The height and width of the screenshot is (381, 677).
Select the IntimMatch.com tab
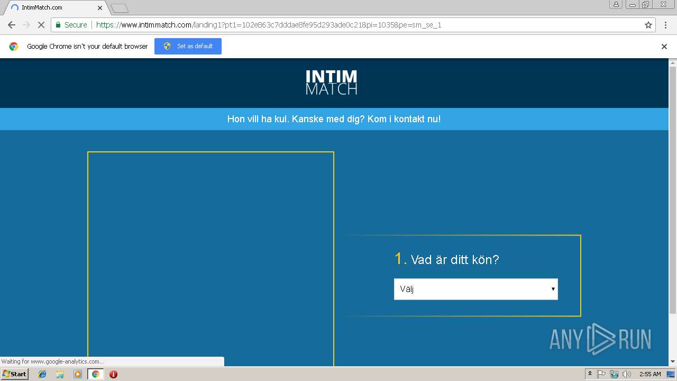point(55,7)
